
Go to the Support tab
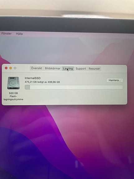pos(81,68)
